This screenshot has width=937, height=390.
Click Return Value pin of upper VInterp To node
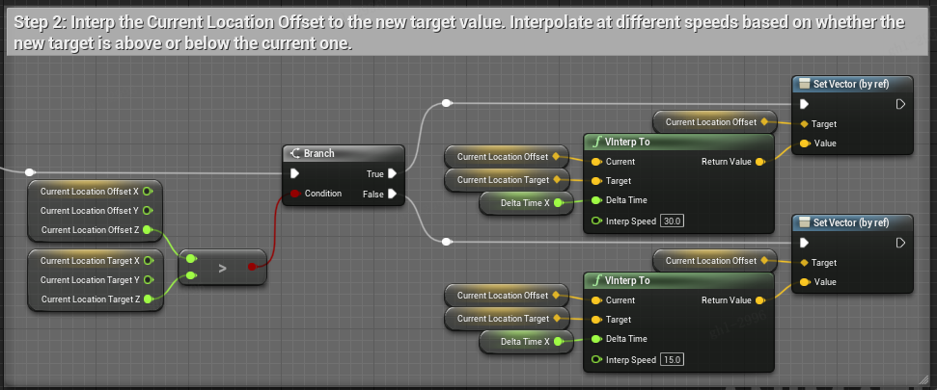[x=761, y=162]
